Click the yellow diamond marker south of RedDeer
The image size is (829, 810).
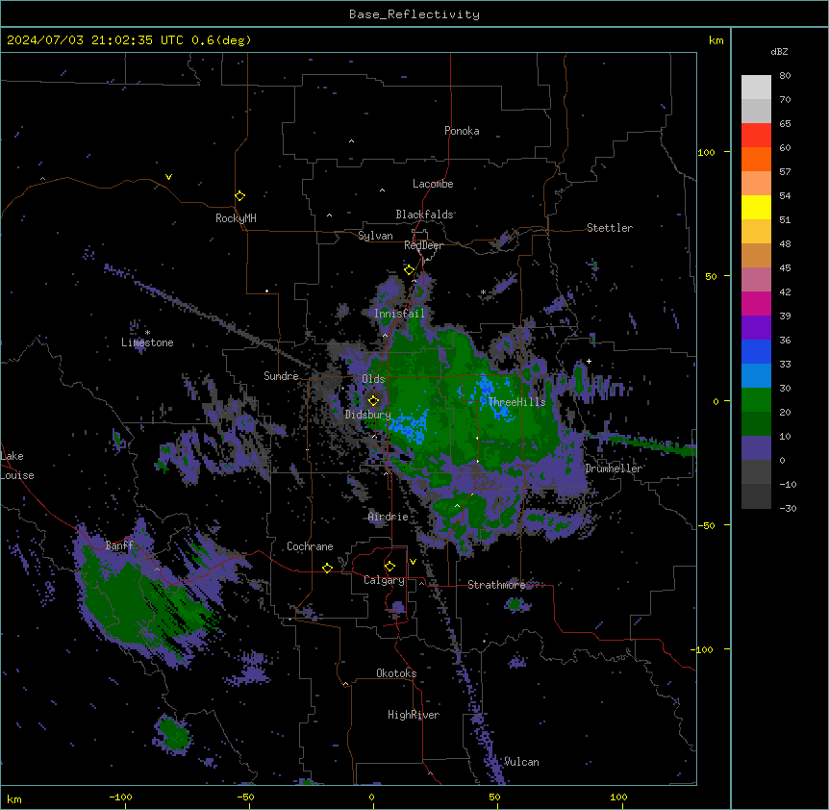click(409, 270)
